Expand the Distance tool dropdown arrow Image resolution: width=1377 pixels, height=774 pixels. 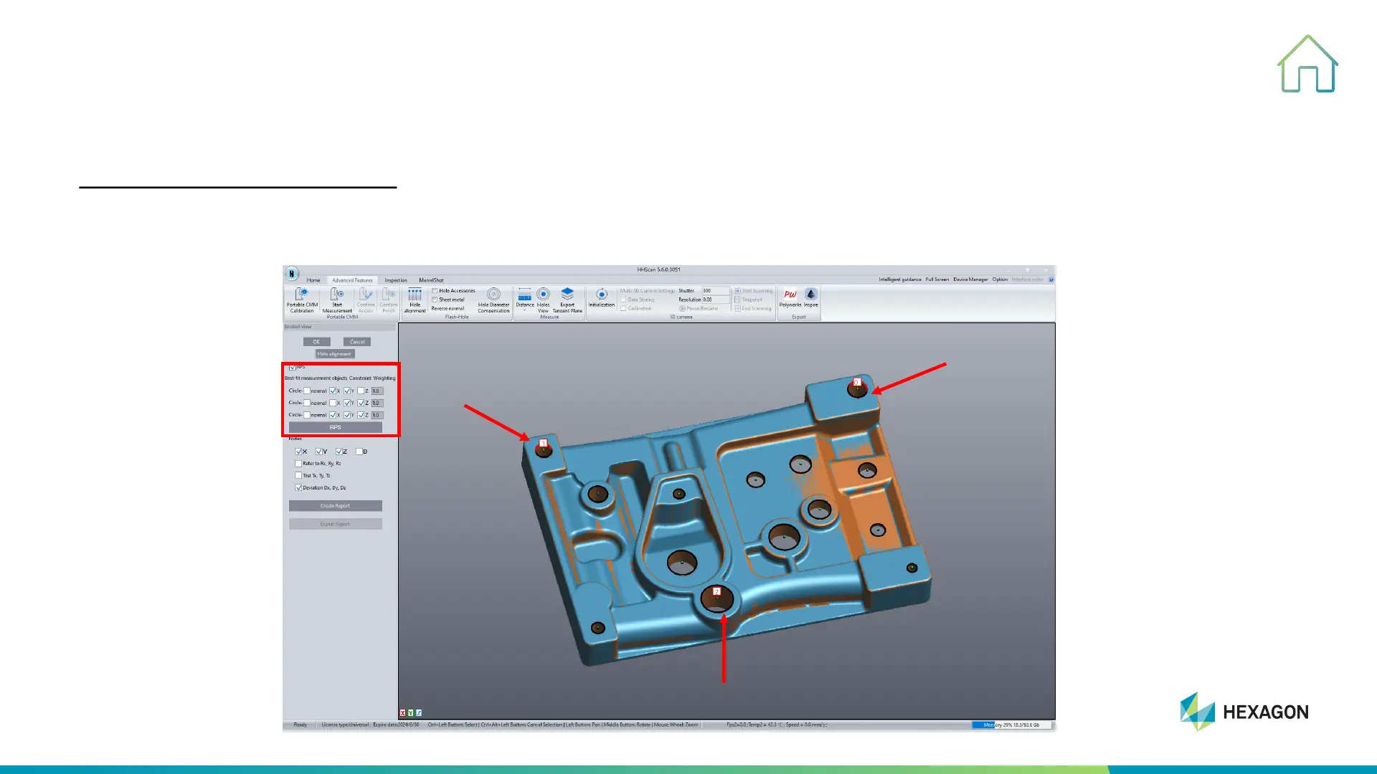pyautogui.click(x=525, y=311)
